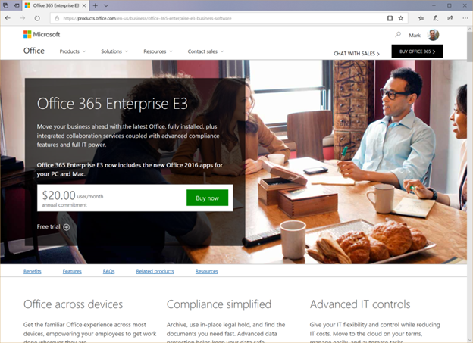Click CHAT WITH SALES link
Viewport: 473px width, 343px height.
point(356,53)
